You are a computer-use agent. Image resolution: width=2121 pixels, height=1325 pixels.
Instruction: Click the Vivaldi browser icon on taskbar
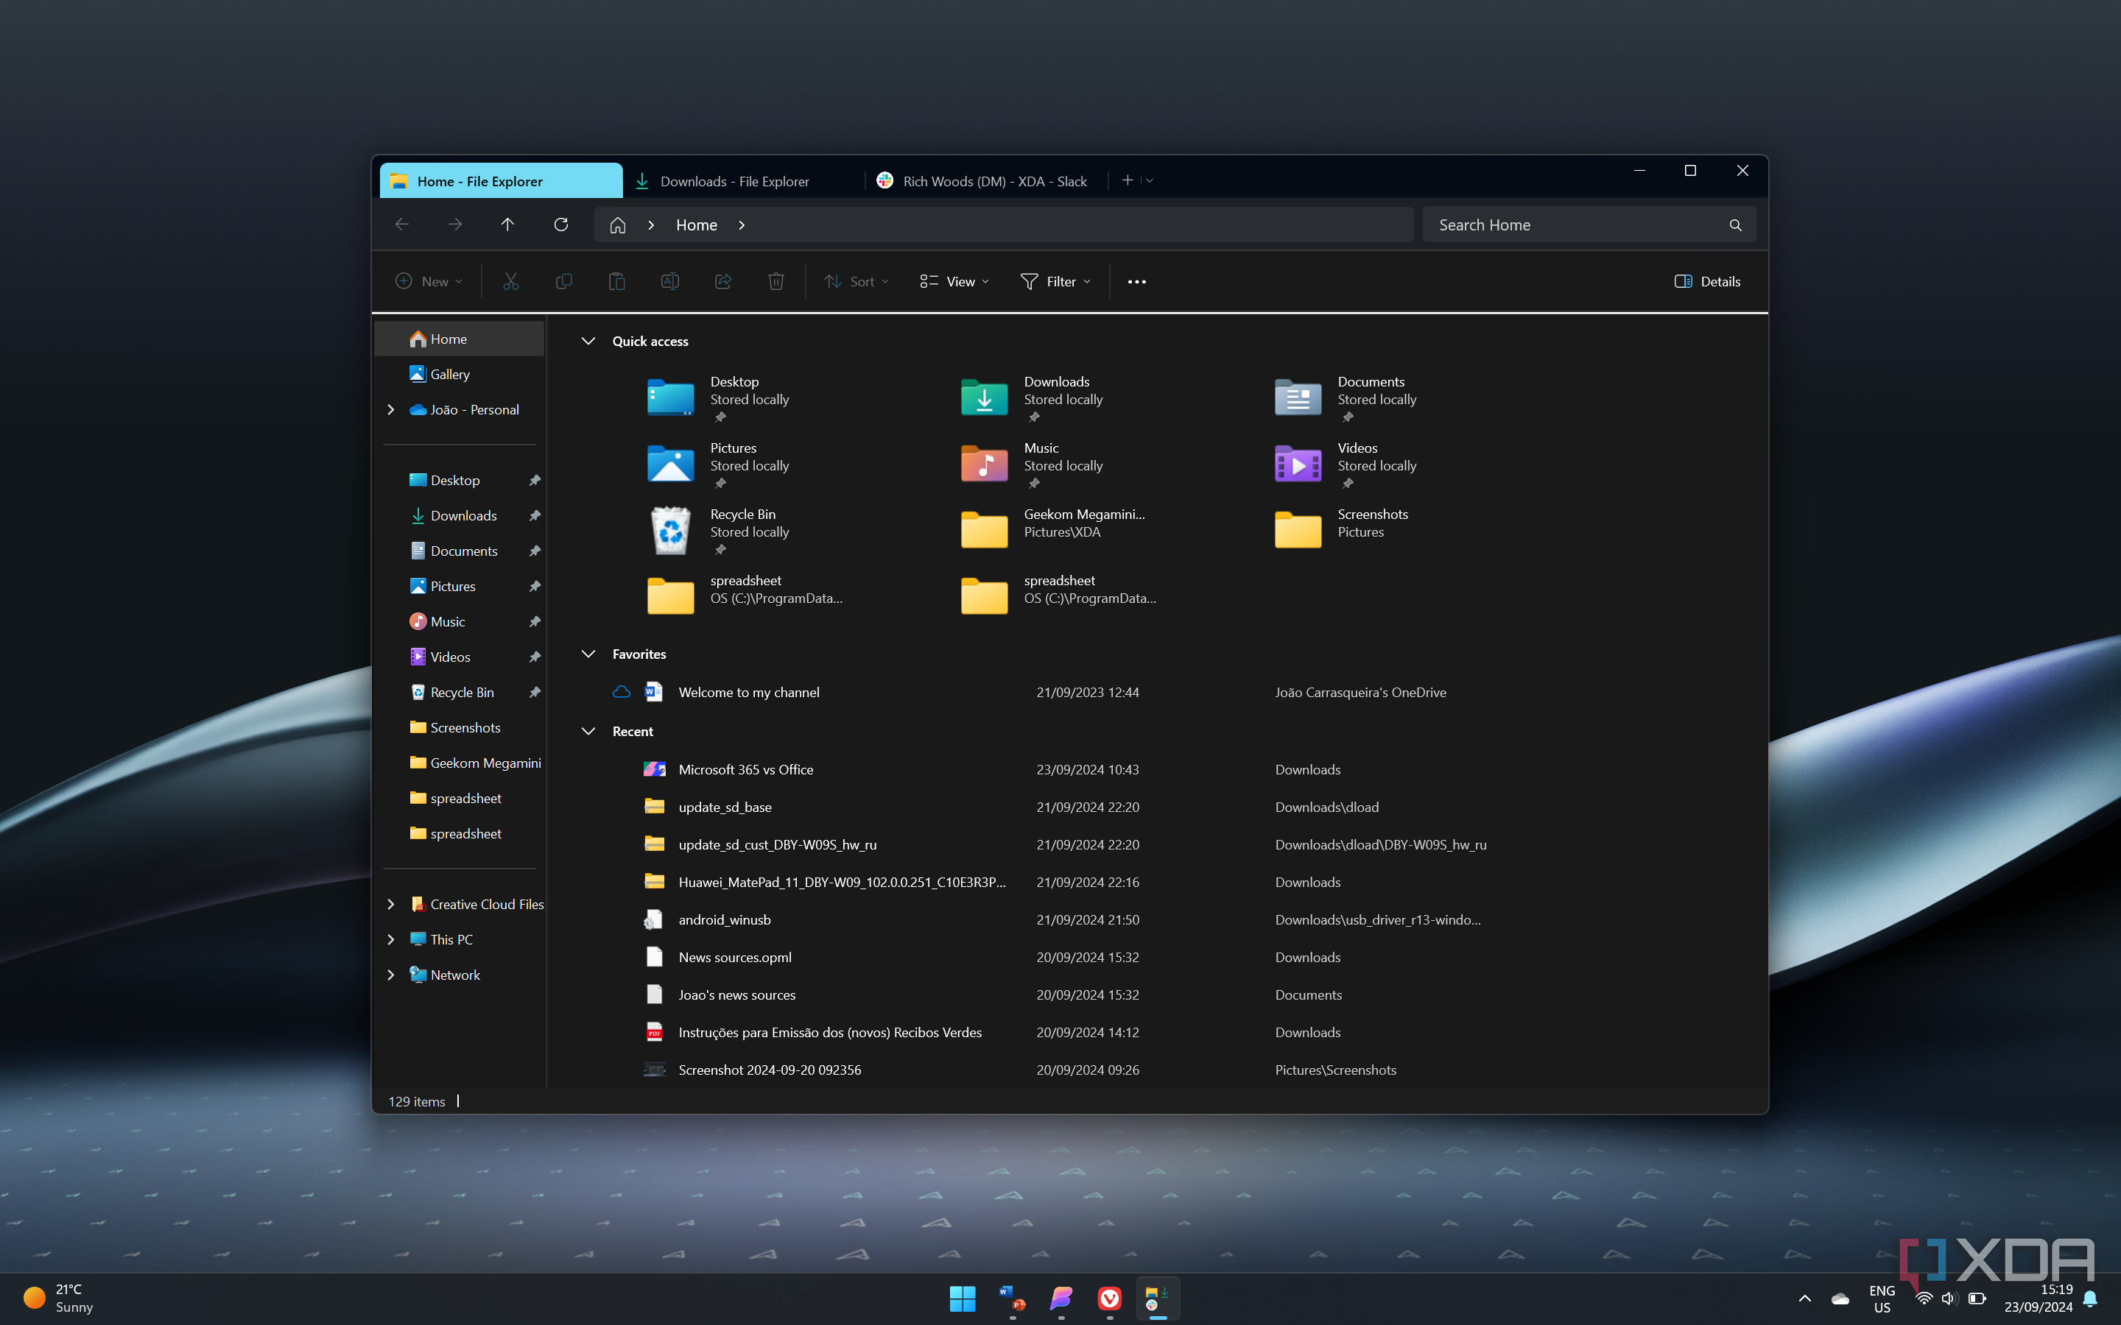(1110, 1298)
